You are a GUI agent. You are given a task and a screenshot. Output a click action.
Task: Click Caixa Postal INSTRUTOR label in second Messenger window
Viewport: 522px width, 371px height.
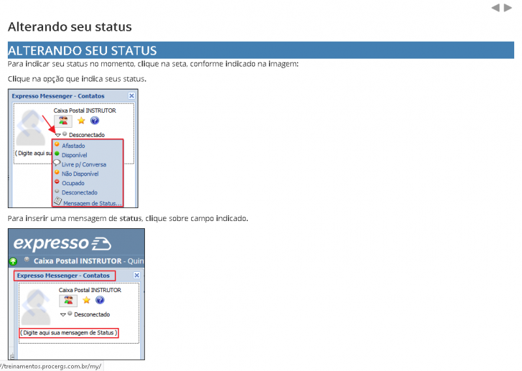[x=90, y=290]
